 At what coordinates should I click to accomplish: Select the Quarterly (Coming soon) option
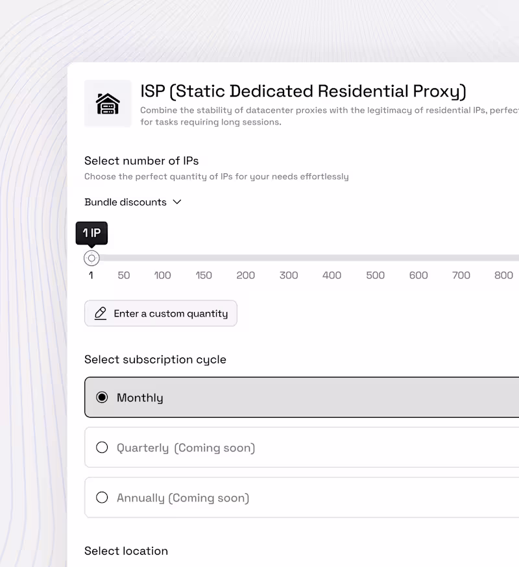click(102, 447)
